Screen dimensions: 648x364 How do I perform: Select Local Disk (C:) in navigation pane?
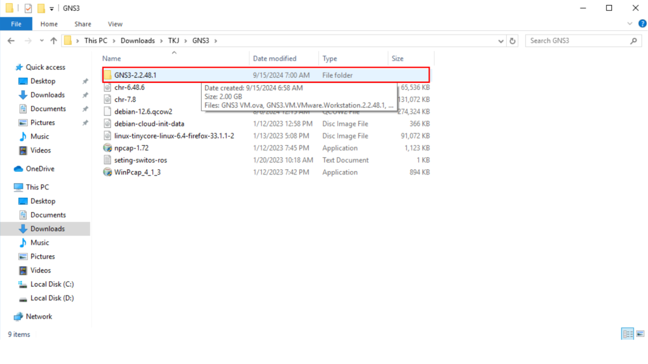pos(52,284)
